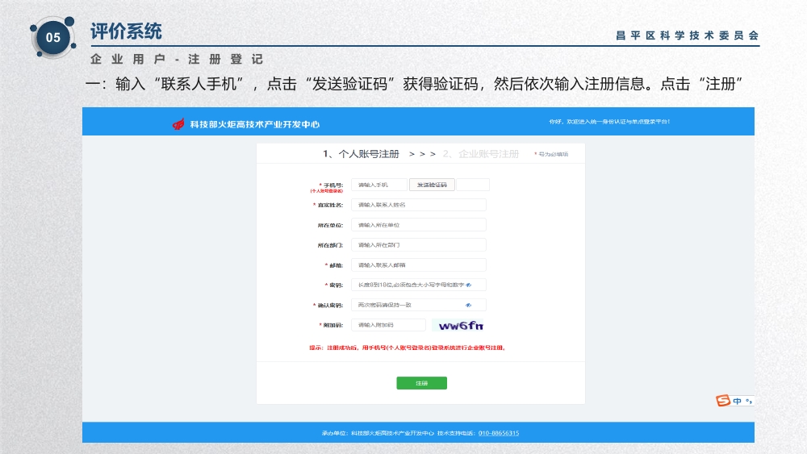807x454 pixels.
Task: Refresh the ww6fn captcha image
Action: tap(458, 325)
